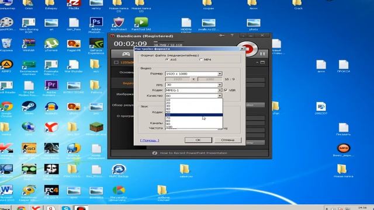Choose quality 30 in the list

click(x=194, y=106)
